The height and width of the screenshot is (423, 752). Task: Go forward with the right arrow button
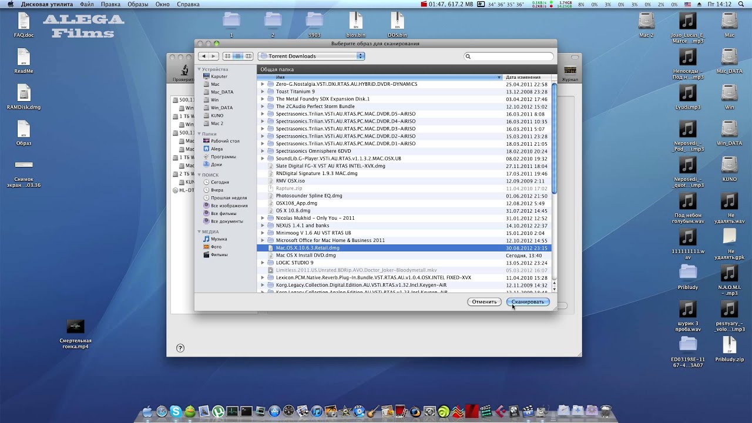coord(213,56)
